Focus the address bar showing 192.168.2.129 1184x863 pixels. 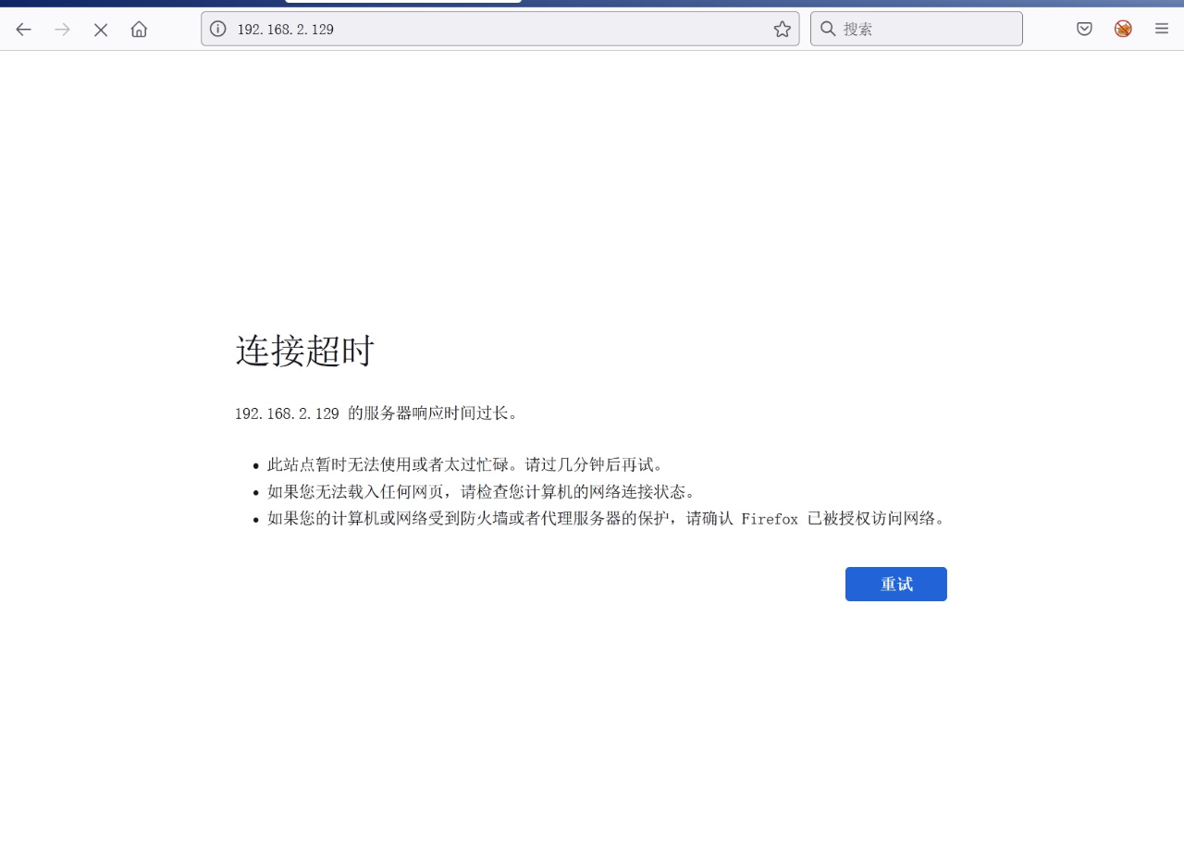(499, 29)
